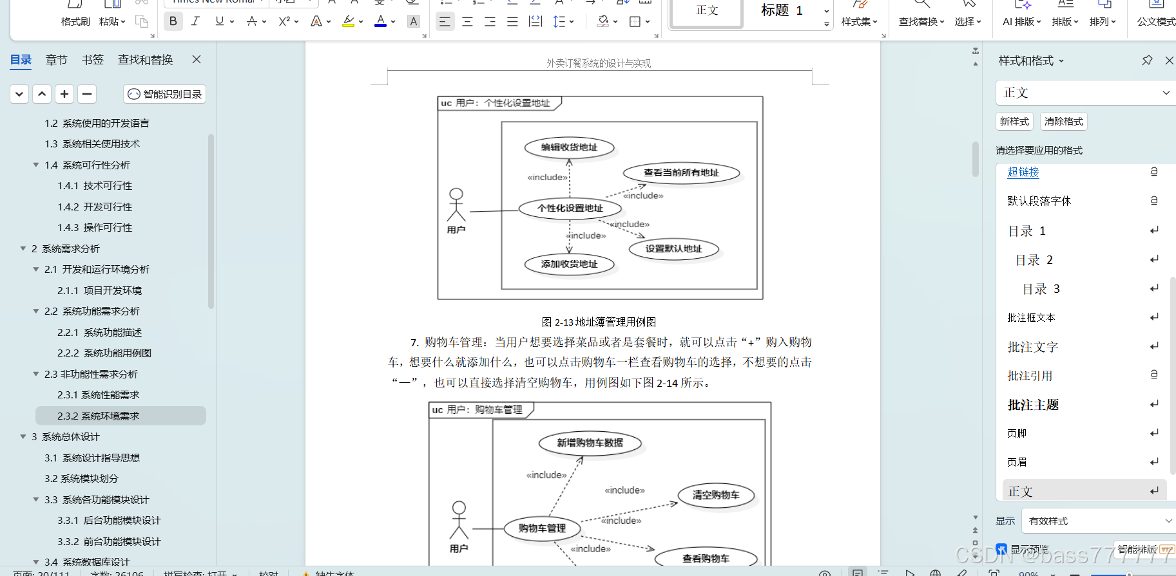Activate the 格式刷 format painter
The height and width of the screenshot is (576, 1176).
coord(75,21)
